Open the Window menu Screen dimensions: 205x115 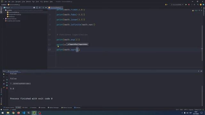click(x=46, y=2)
